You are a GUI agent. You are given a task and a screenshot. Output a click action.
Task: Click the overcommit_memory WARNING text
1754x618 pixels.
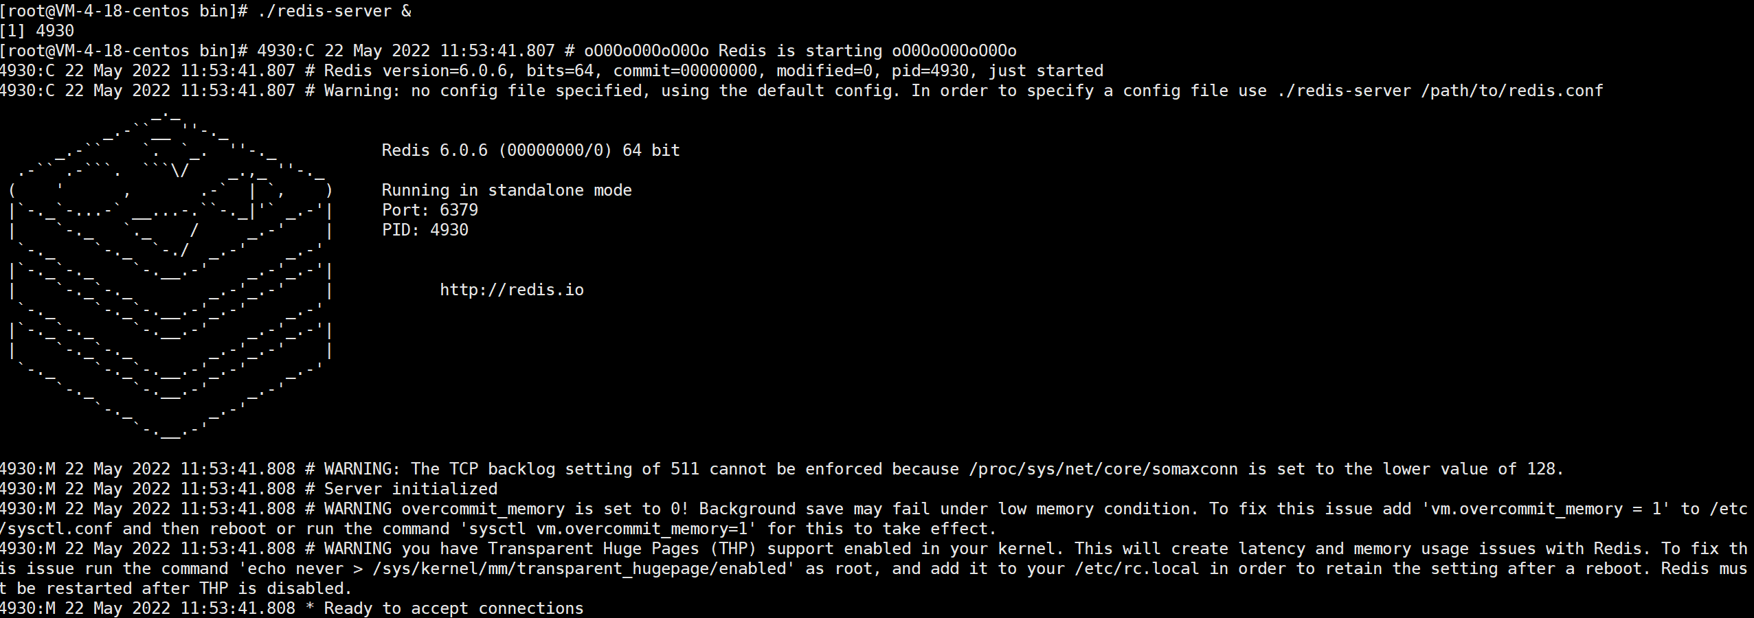pos(874,518)
